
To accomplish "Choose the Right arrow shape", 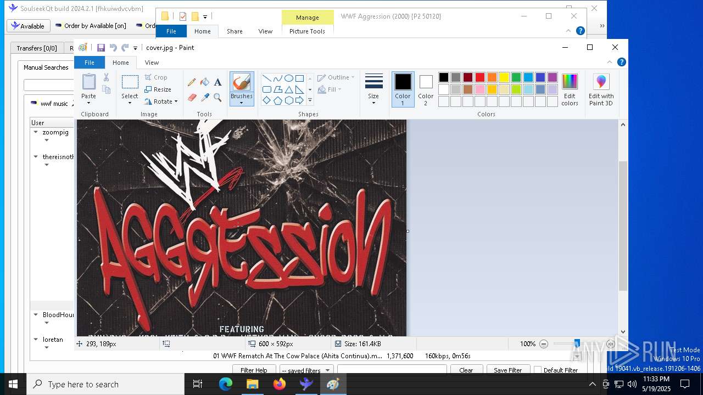I will tap(299, 100).
